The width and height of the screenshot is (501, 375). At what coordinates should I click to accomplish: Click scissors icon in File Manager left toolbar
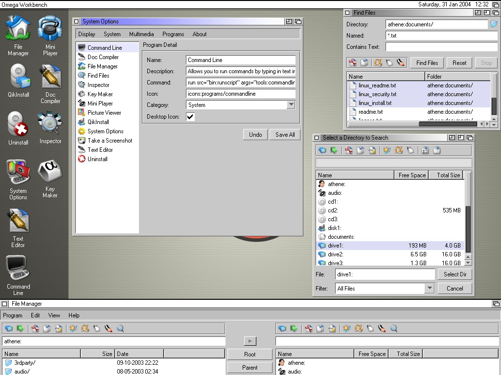[x=35, y=329]
